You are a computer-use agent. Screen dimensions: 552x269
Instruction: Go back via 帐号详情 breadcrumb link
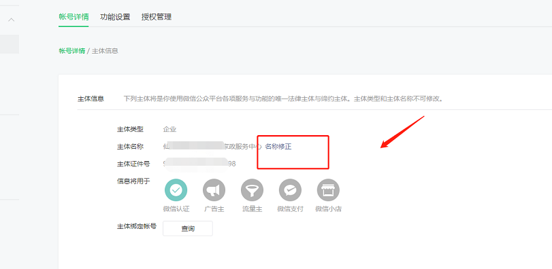click(x=72, y=51)
